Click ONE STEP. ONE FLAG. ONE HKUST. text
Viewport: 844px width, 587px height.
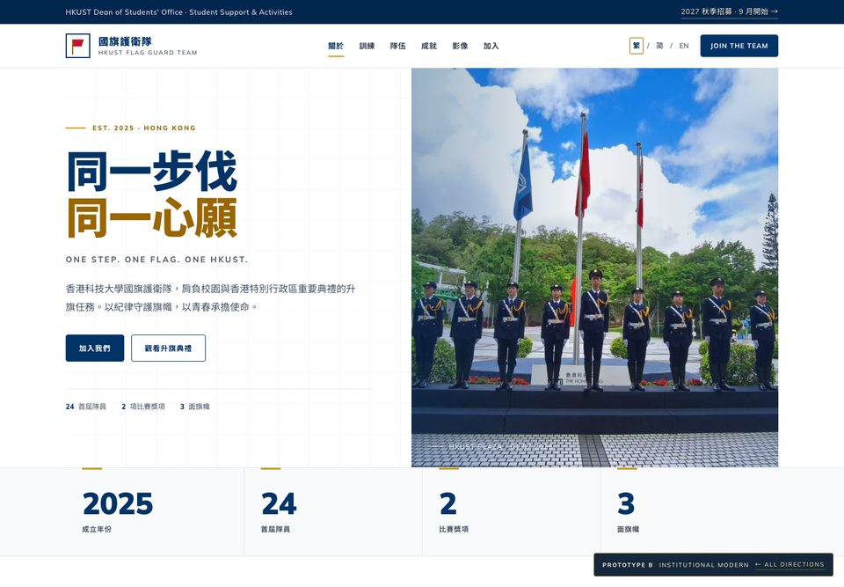coord(156,260)
